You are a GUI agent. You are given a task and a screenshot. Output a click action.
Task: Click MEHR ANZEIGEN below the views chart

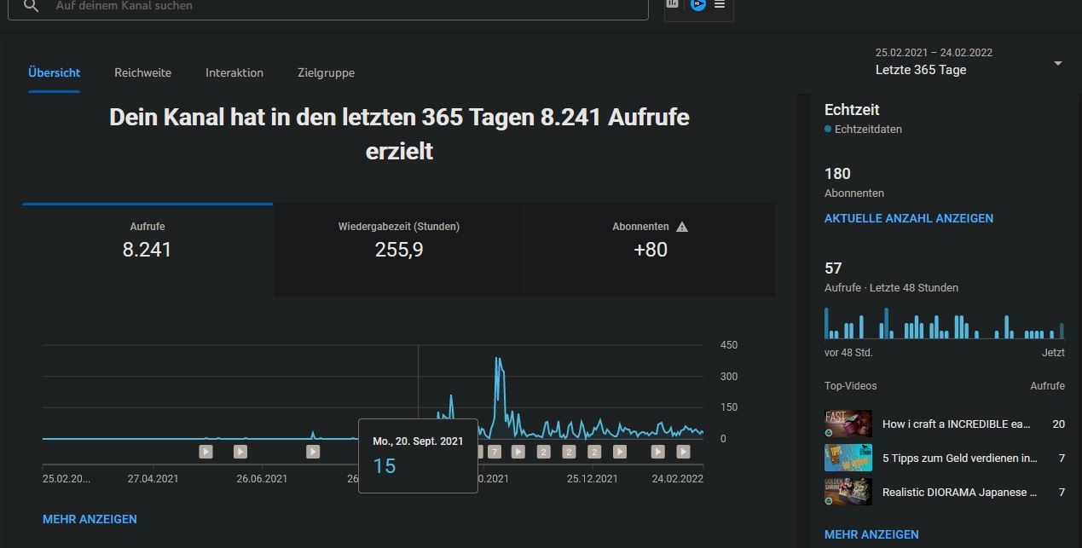tap(90, 519)
